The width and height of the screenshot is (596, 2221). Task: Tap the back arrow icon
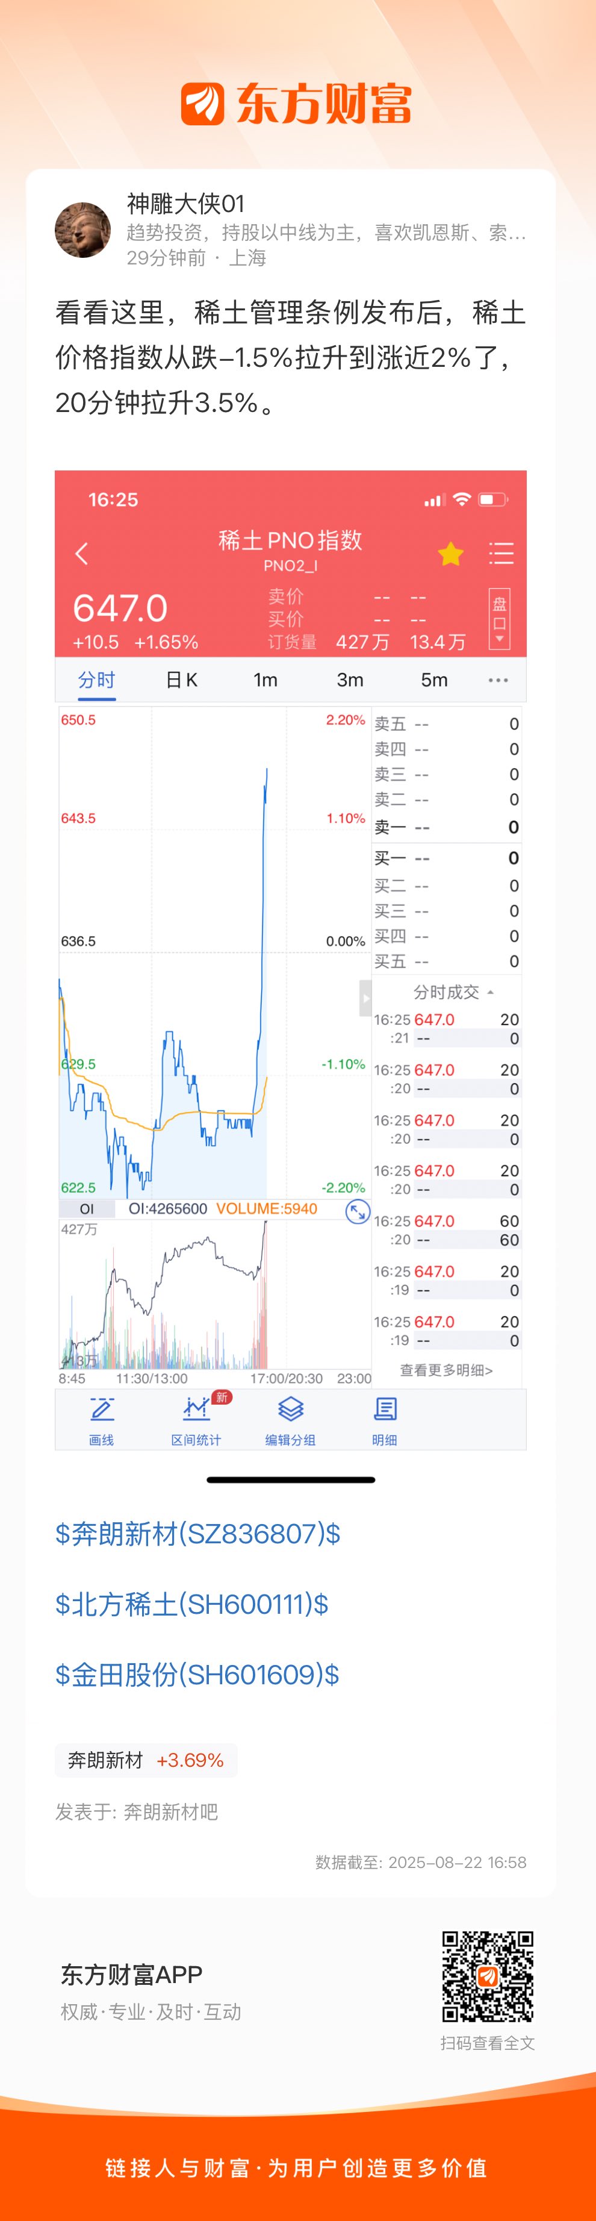point(82,554)
